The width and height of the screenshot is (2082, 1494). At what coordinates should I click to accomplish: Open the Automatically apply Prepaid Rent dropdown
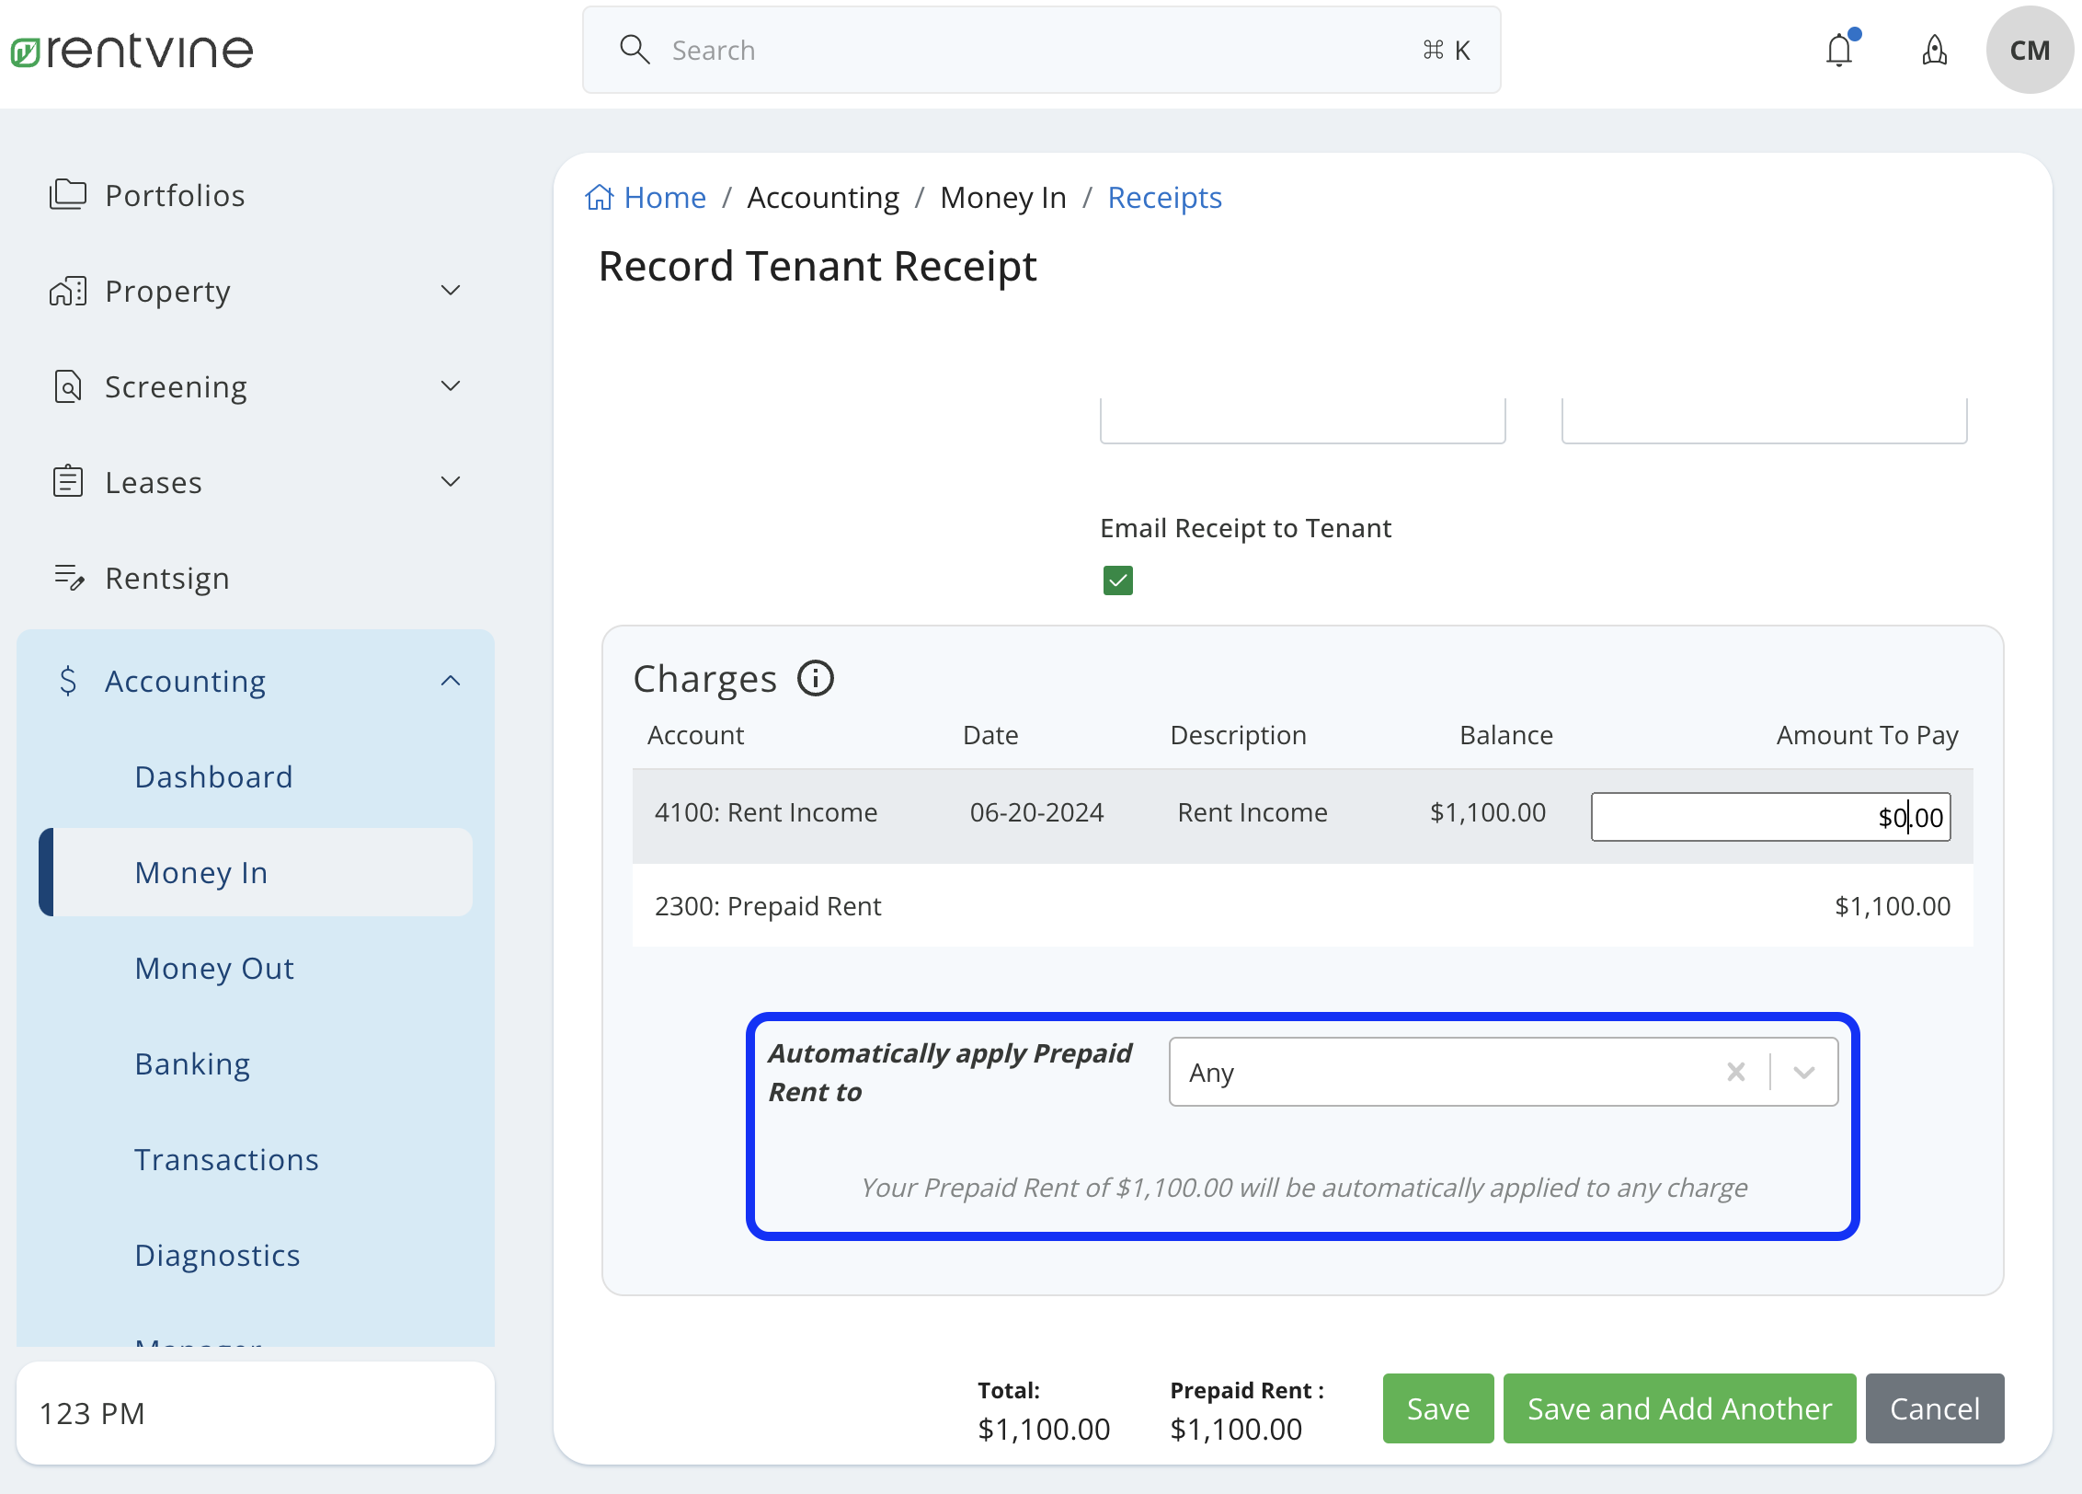(1802, 1072)
